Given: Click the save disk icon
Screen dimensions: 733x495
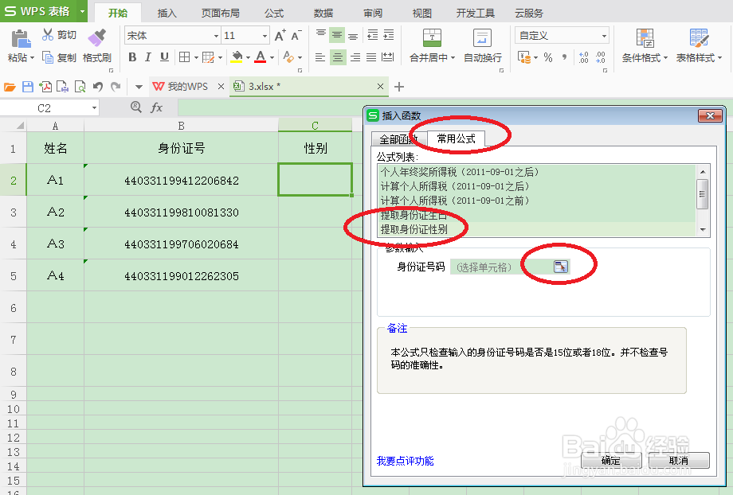Looking at the screenshot, I should click(28, 87).
